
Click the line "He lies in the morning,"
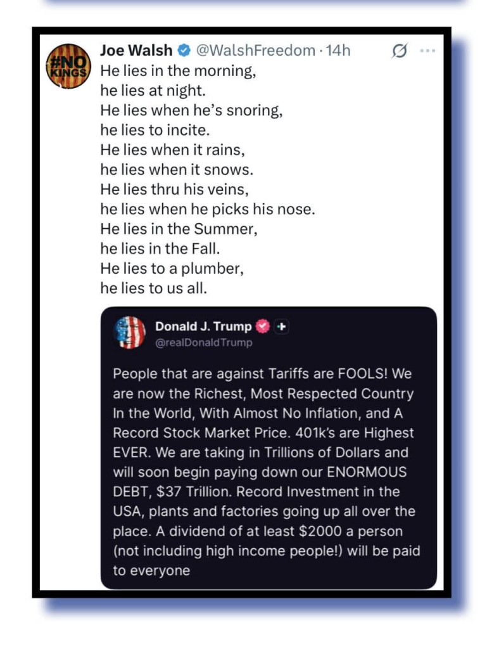point(178,71)
